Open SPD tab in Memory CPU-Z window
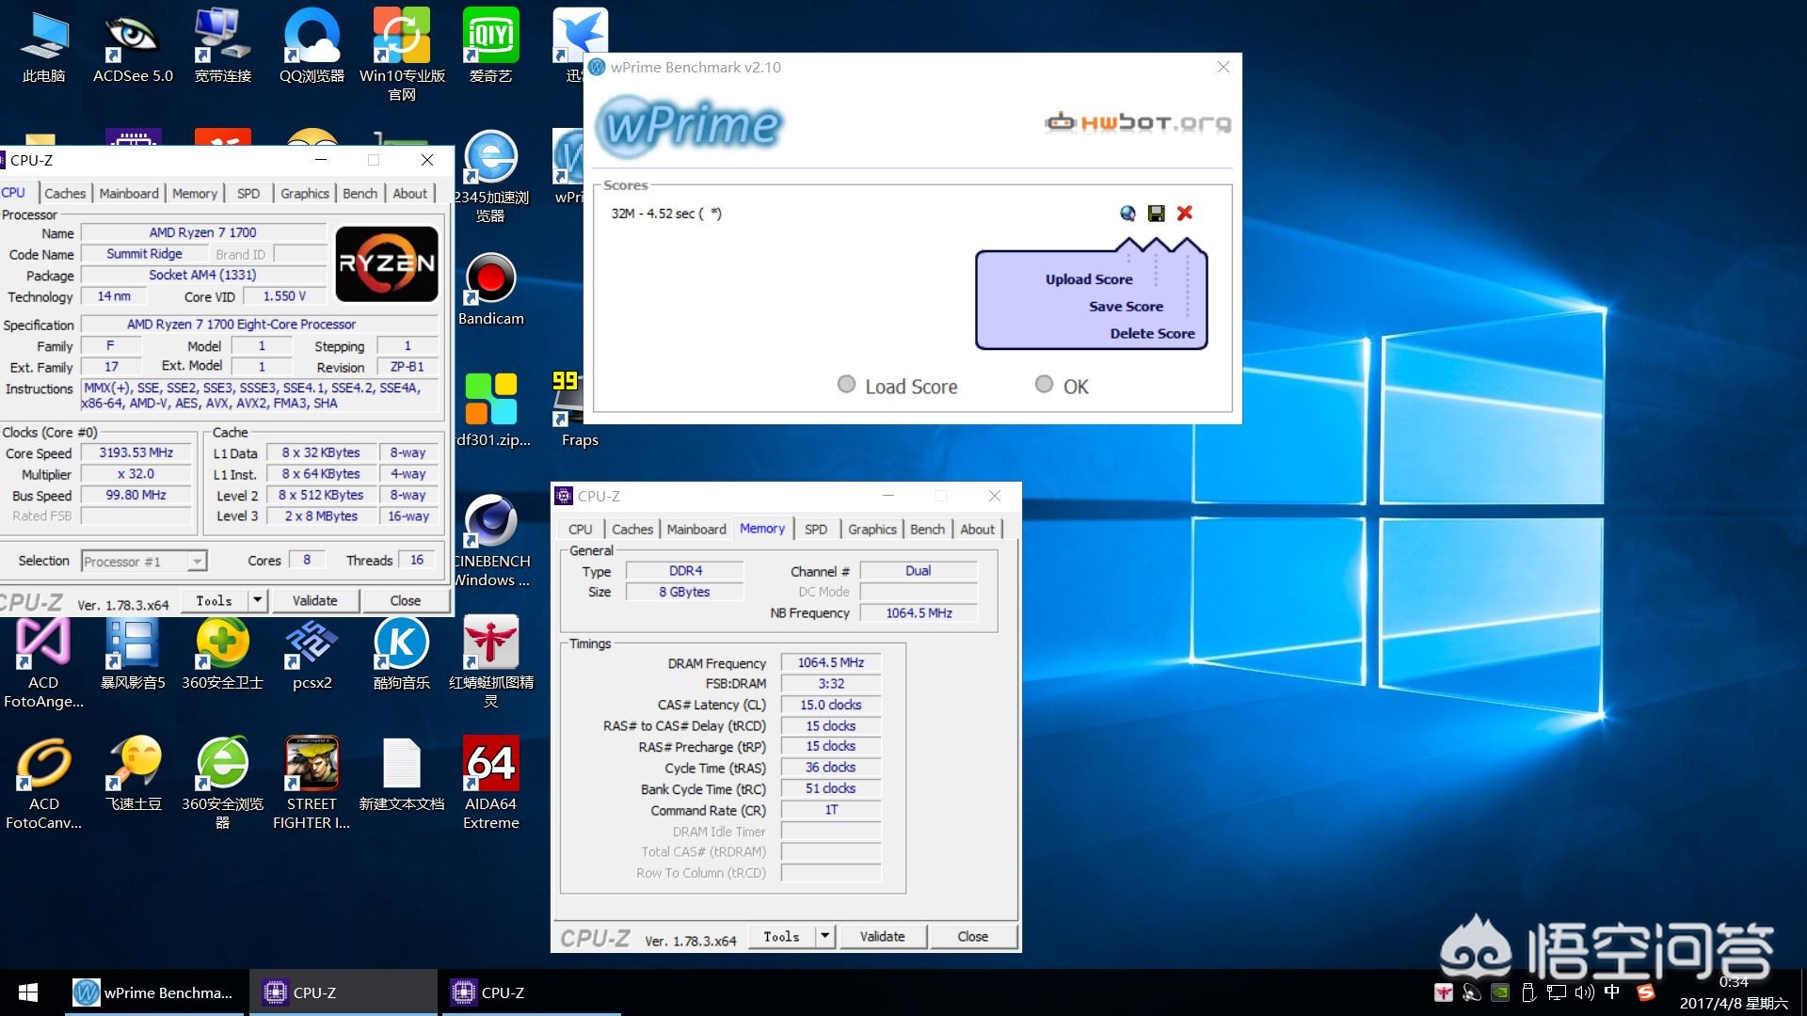Image resolution: width=1807 pixels, height=1016 pixels. click(816, 529)
